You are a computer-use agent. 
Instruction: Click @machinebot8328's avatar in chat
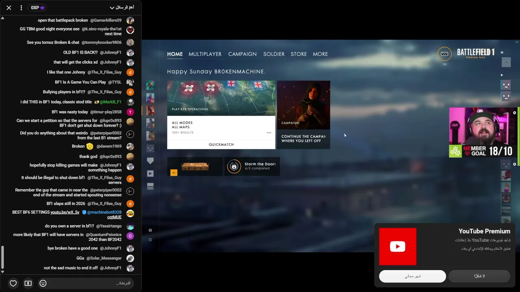(130, 213)
